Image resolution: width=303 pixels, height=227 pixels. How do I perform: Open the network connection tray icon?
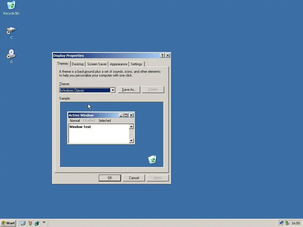coord(282,223)
